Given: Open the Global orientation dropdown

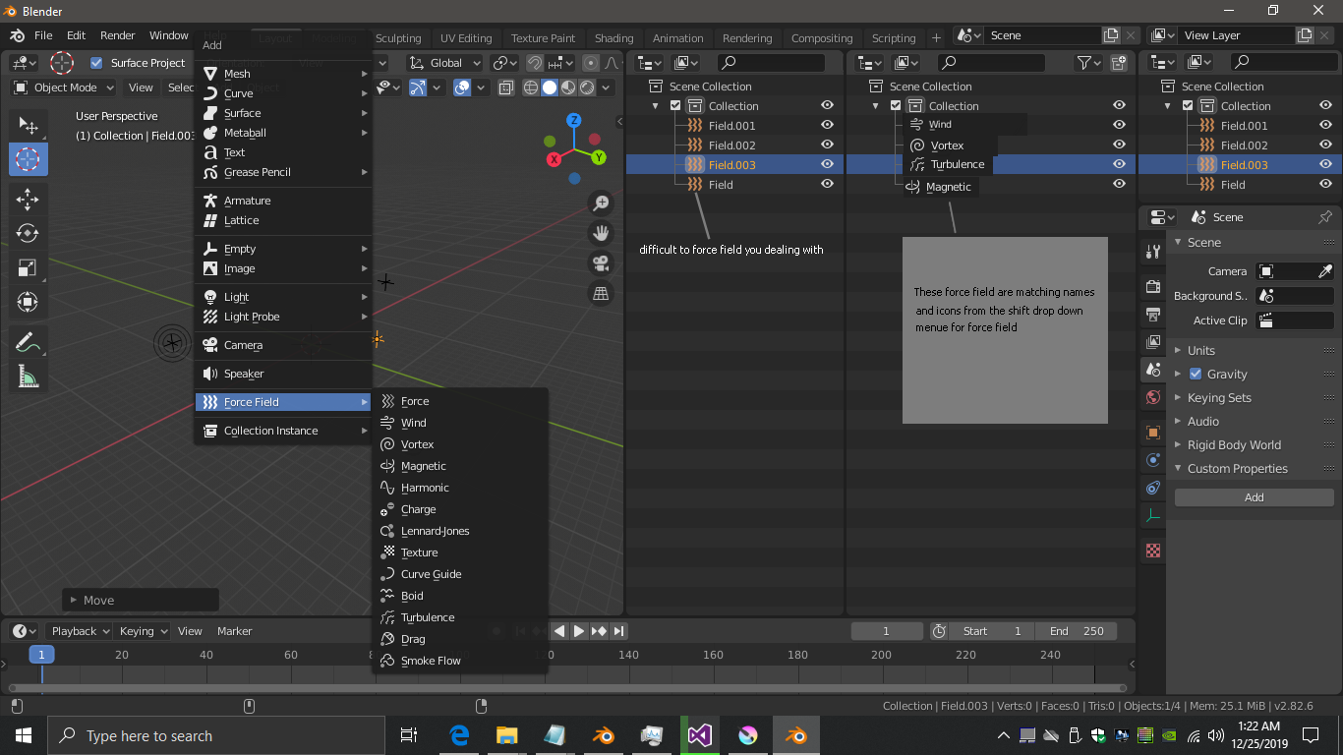Looking at the screenshot, I should [x=445, y=63].
